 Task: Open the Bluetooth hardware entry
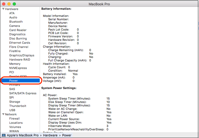point(16,22)
